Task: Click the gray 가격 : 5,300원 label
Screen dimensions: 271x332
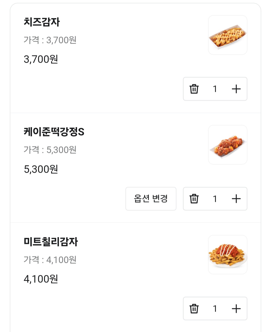Action: pyautogui.click(x=50, y=150)
